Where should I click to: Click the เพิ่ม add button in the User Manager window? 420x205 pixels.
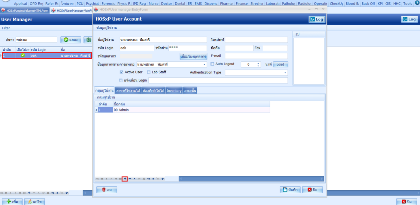pyautogui.click(x=12, y=202)
